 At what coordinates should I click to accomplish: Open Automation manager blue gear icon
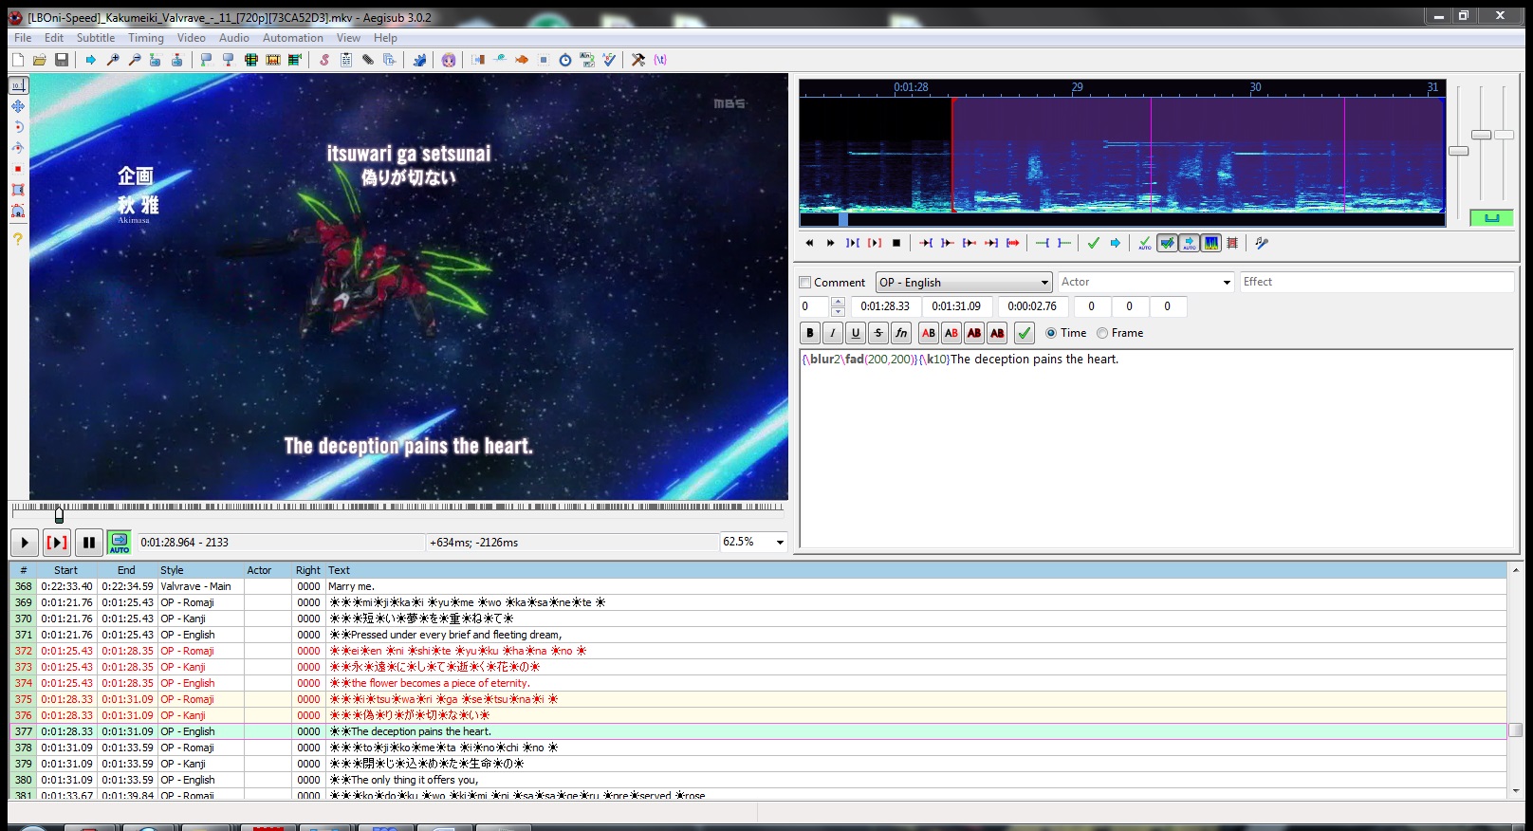pos(419,60)
